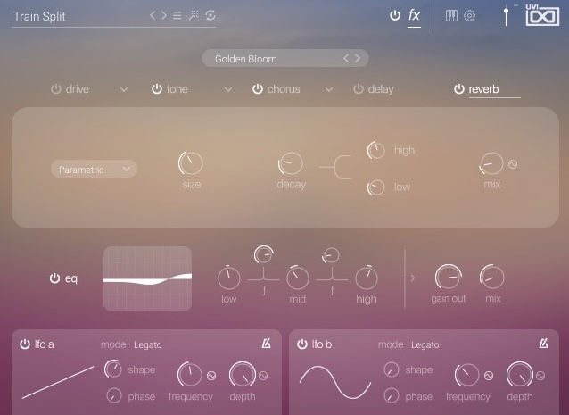Expand the tone effect type chevron

[228, 89]
